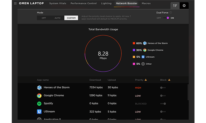Click the Block column warning icon

click(x=169, y=80)
